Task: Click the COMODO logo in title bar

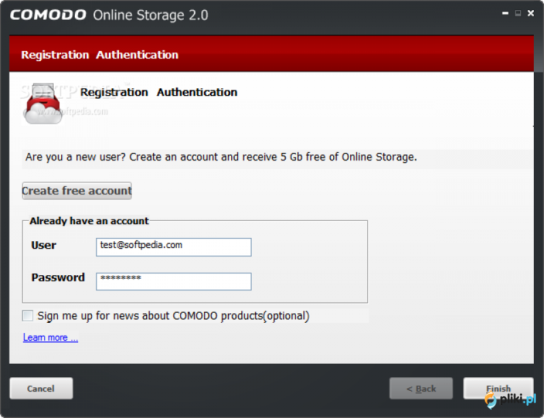Action: pyautogui.click(x=48, y=15)
